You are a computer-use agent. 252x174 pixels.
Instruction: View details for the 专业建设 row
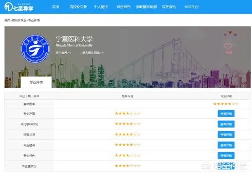(226, 145)
